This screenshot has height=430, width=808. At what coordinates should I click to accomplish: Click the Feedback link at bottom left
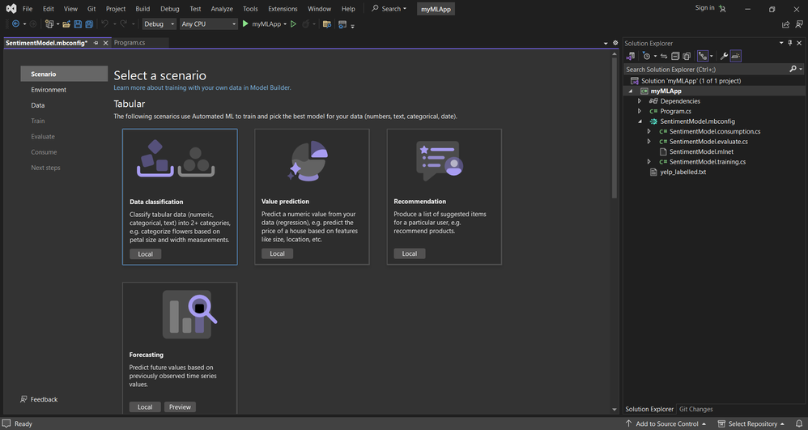39,399
